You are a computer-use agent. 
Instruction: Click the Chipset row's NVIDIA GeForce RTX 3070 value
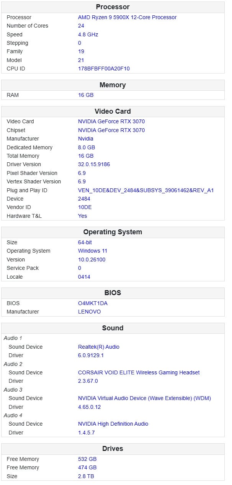coord(111,130)
